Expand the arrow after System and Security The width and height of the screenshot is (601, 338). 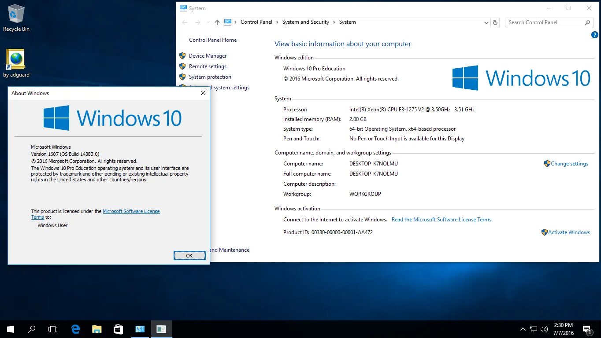[x=334, y=22]
